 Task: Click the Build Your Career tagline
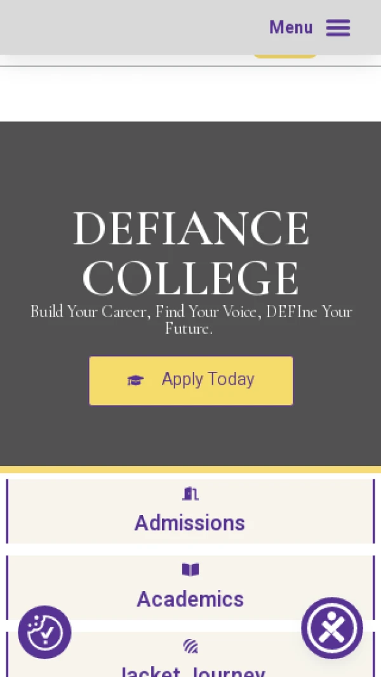[x=190, y=320]
